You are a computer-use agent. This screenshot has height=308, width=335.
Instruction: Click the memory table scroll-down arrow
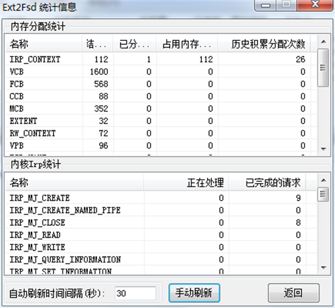point(323,149)
